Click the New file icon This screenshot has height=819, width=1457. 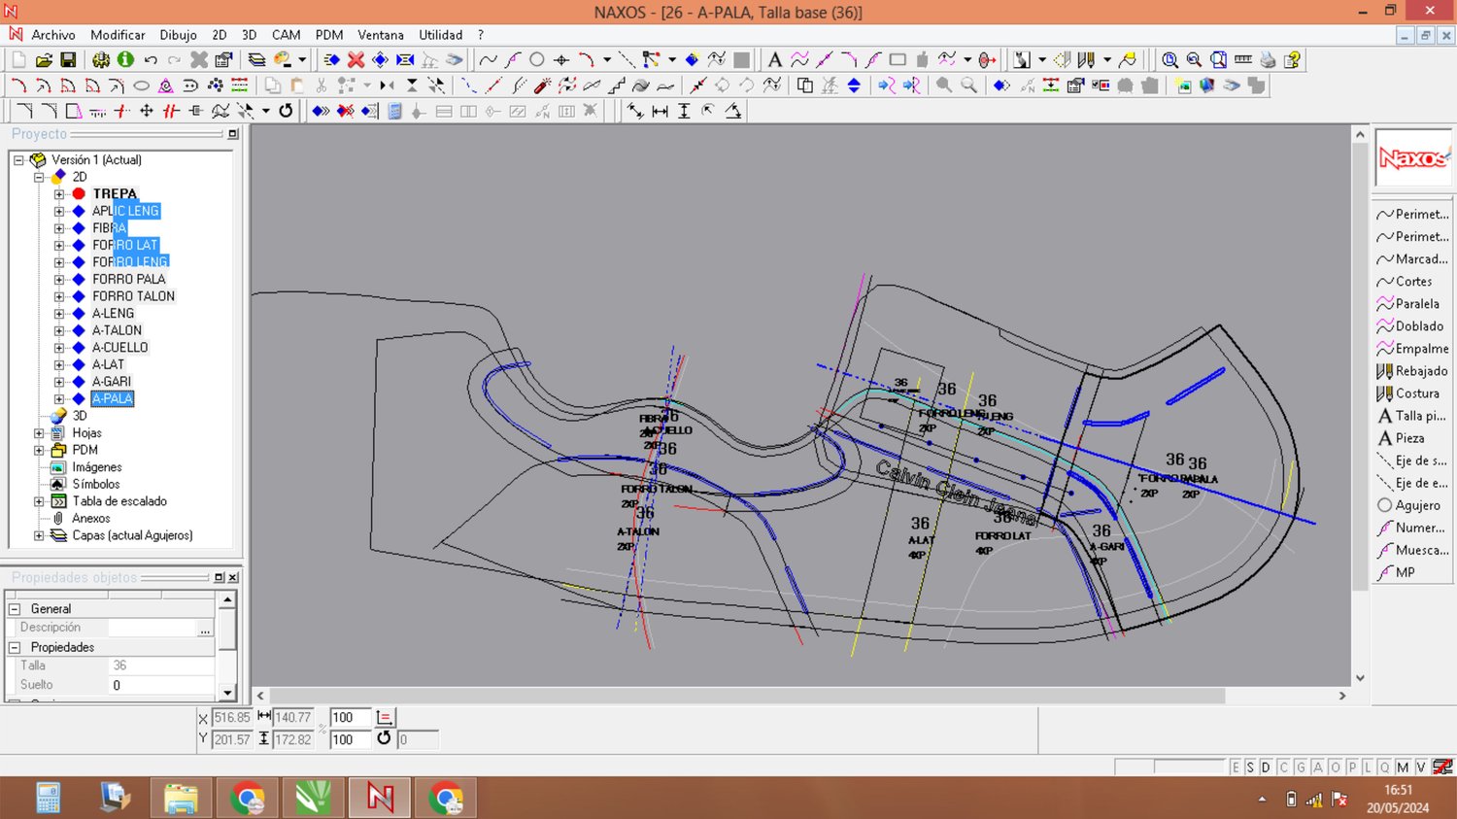19,60
